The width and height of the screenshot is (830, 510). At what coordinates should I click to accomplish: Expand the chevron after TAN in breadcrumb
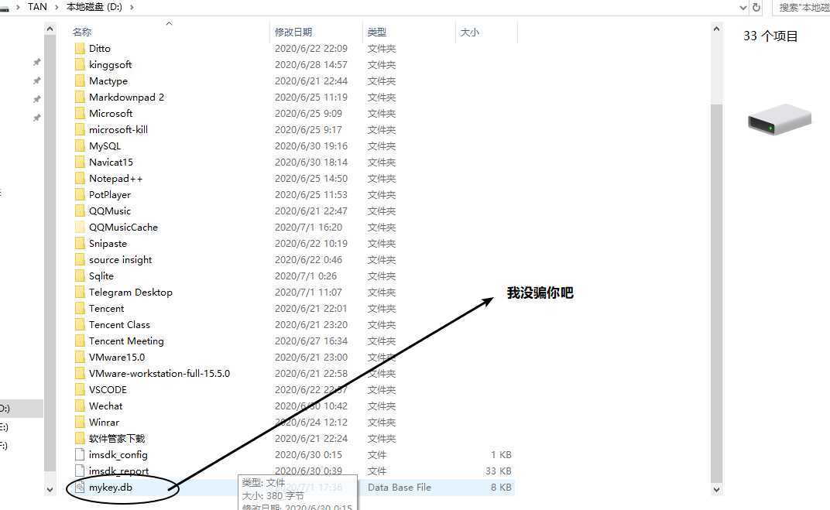[x=56, y=8]
